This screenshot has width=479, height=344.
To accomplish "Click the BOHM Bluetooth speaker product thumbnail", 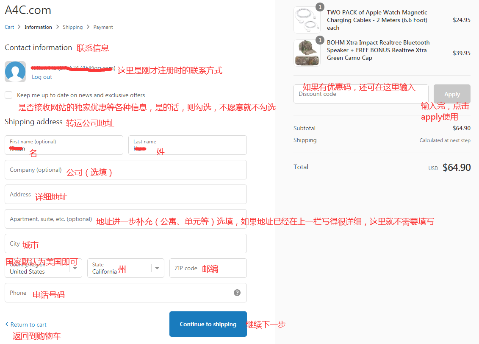I will click(x=307, y=53).
